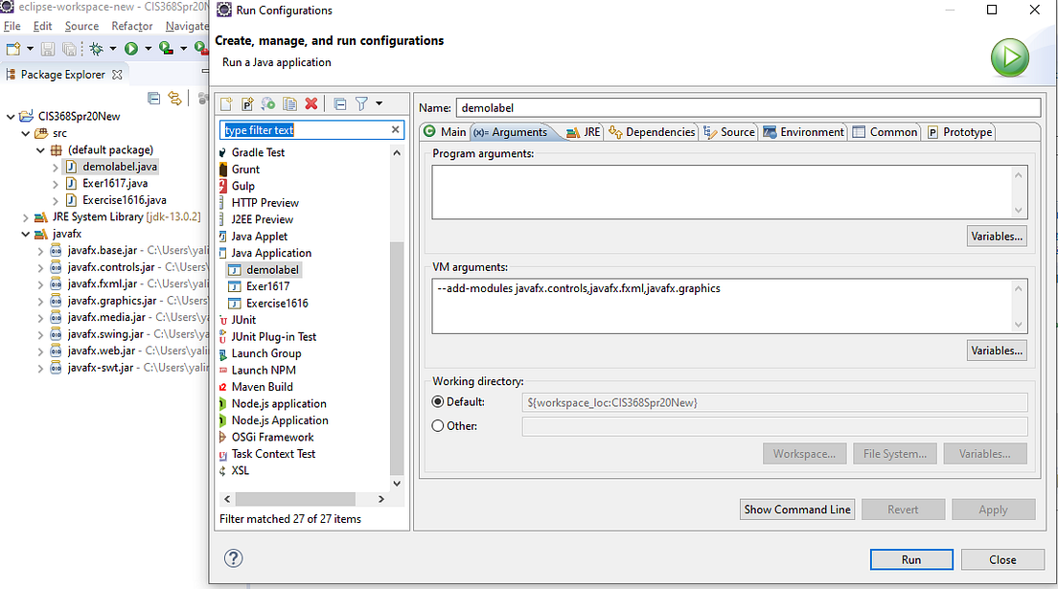Select the Link with Editor icon
Screen dimensions: 1058x589
coord(175,99)
